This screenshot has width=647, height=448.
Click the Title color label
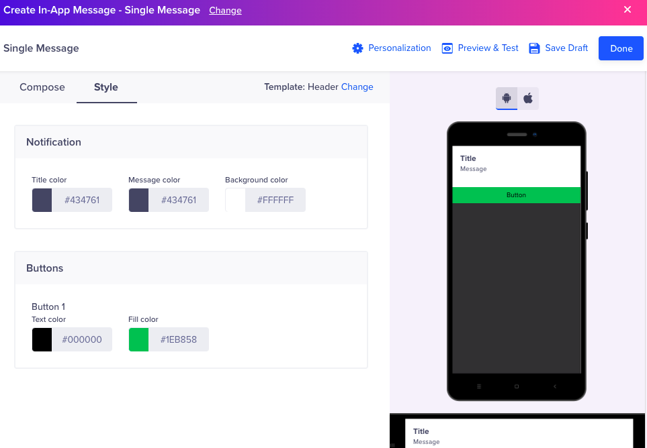[x=49, y=180]
